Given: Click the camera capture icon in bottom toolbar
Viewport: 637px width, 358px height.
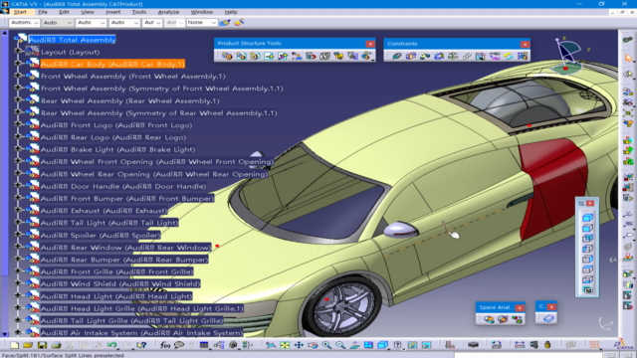Looking at the screenshot, I should (473, 345).
